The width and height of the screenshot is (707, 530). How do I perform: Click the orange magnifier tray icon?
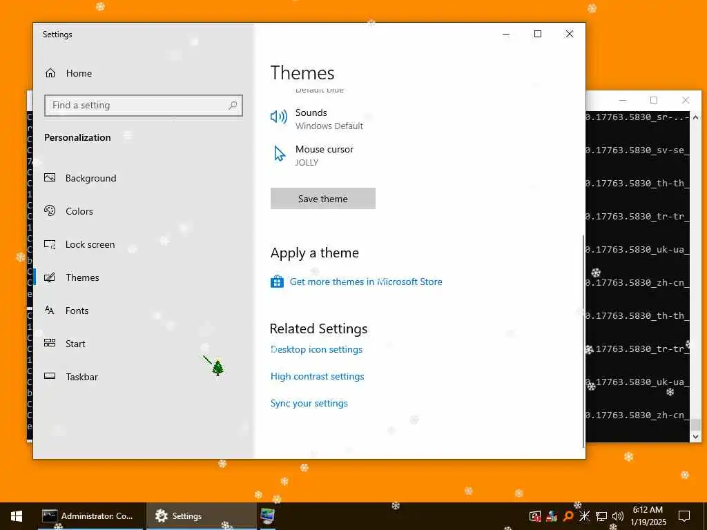point(568,516)
